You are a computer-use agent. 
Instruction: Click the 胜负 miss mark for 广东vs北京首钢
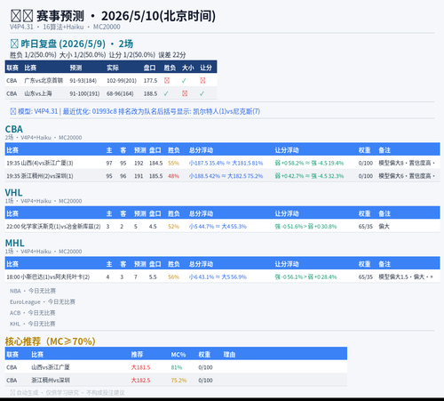(167, 81)
